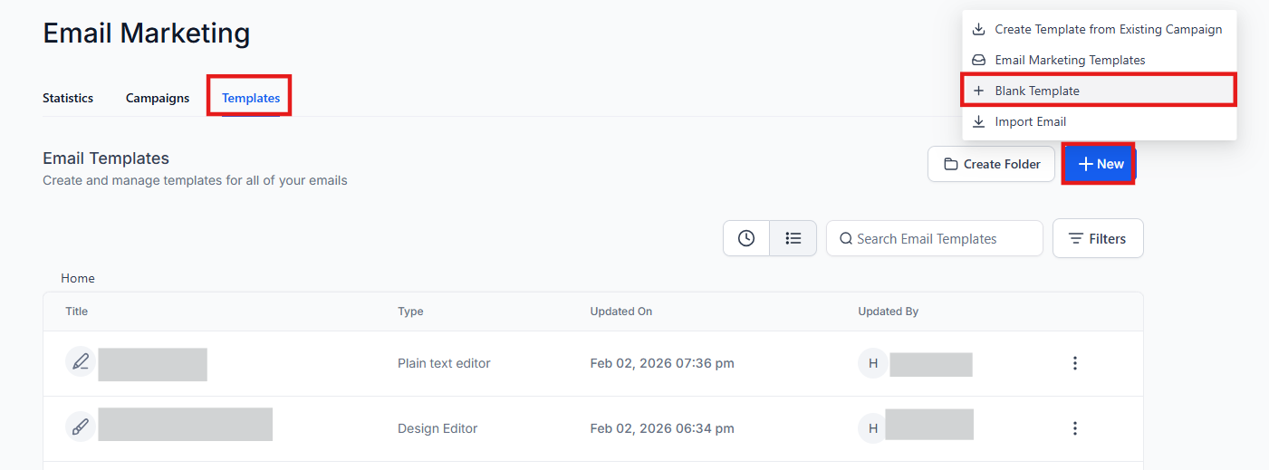Open Email Marketing Templates option

coord(1070,60)
